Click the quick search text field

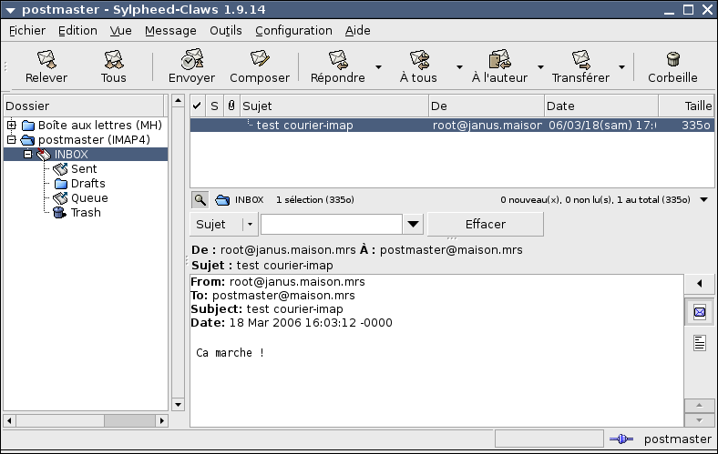click(332, 224)
